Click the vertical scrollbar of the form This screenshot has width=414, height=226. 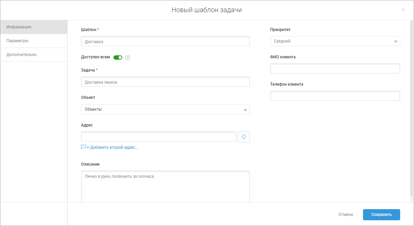[411, 108]
